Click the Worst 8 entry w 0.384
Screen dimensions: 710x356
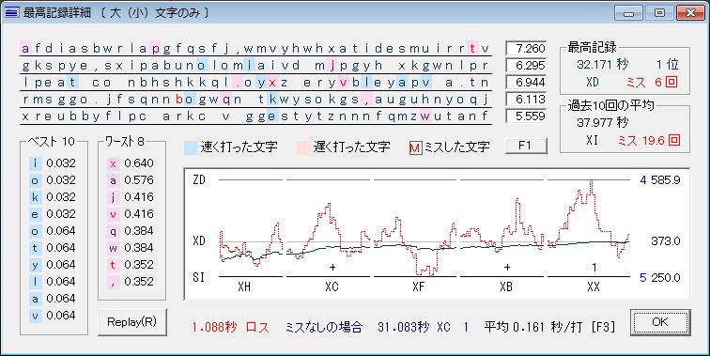131,248
